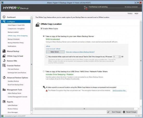The height and width of the screenshot is (118, 143).
Task: Click the Offsite Copy & Seed icon
Action: [4, 56]
